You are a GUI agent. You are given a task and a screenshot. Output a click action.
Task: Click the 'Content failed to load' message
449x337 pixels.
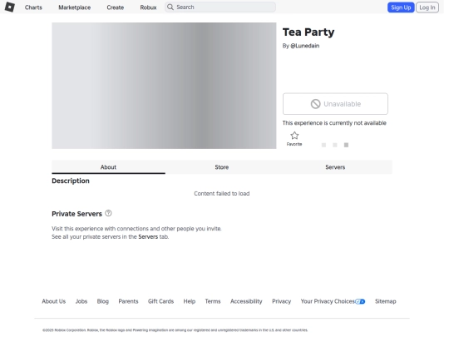(222, 194)
